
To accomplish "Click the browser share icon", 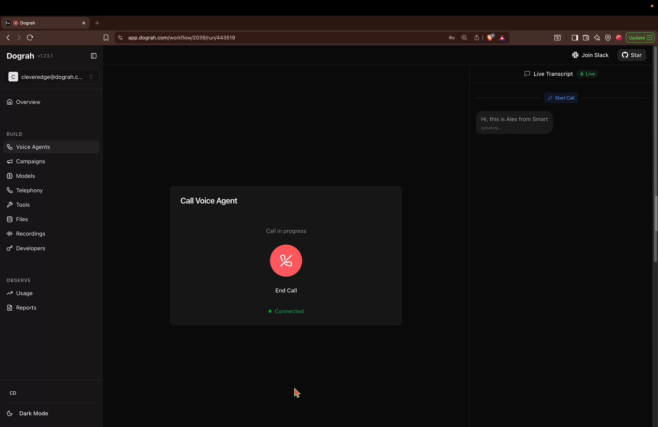I will point(476,38).
